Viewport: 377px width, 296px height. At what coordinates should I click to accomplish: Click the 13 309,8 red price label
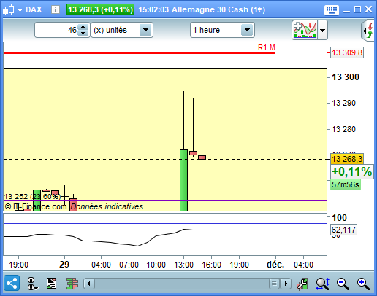point(347,52)
